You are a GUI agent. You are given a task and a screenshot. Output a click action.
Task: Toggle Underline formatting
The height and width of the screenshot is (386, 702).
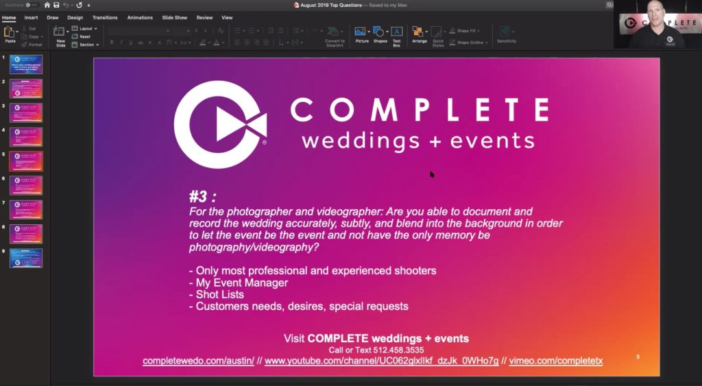tap(131, 43)
